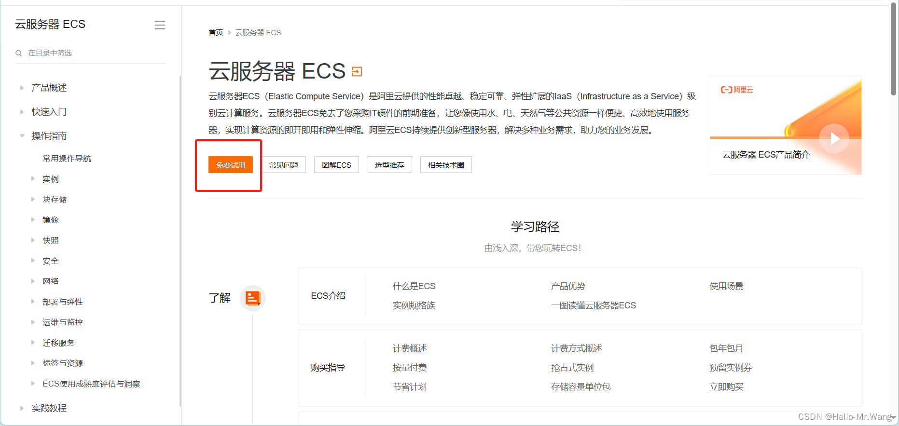Focus the 在目录中筛选 filter field
The width and height of the screenshot is (899, 426).
pyautogui.click(x=91, y=53)
